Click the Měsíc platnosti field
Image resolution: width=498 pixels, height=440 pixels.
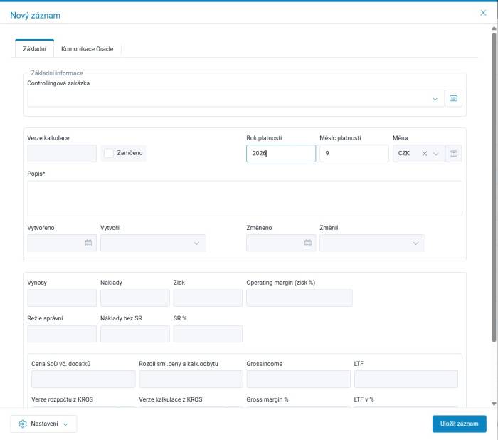pos(354,154)
